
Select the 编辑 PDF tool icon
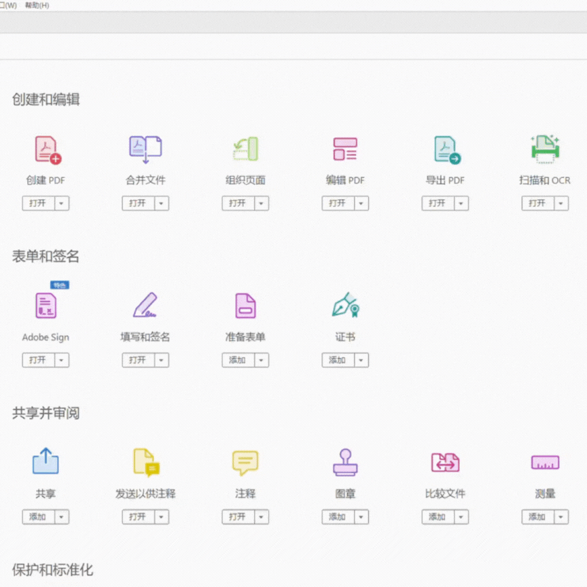coord(344,149)
